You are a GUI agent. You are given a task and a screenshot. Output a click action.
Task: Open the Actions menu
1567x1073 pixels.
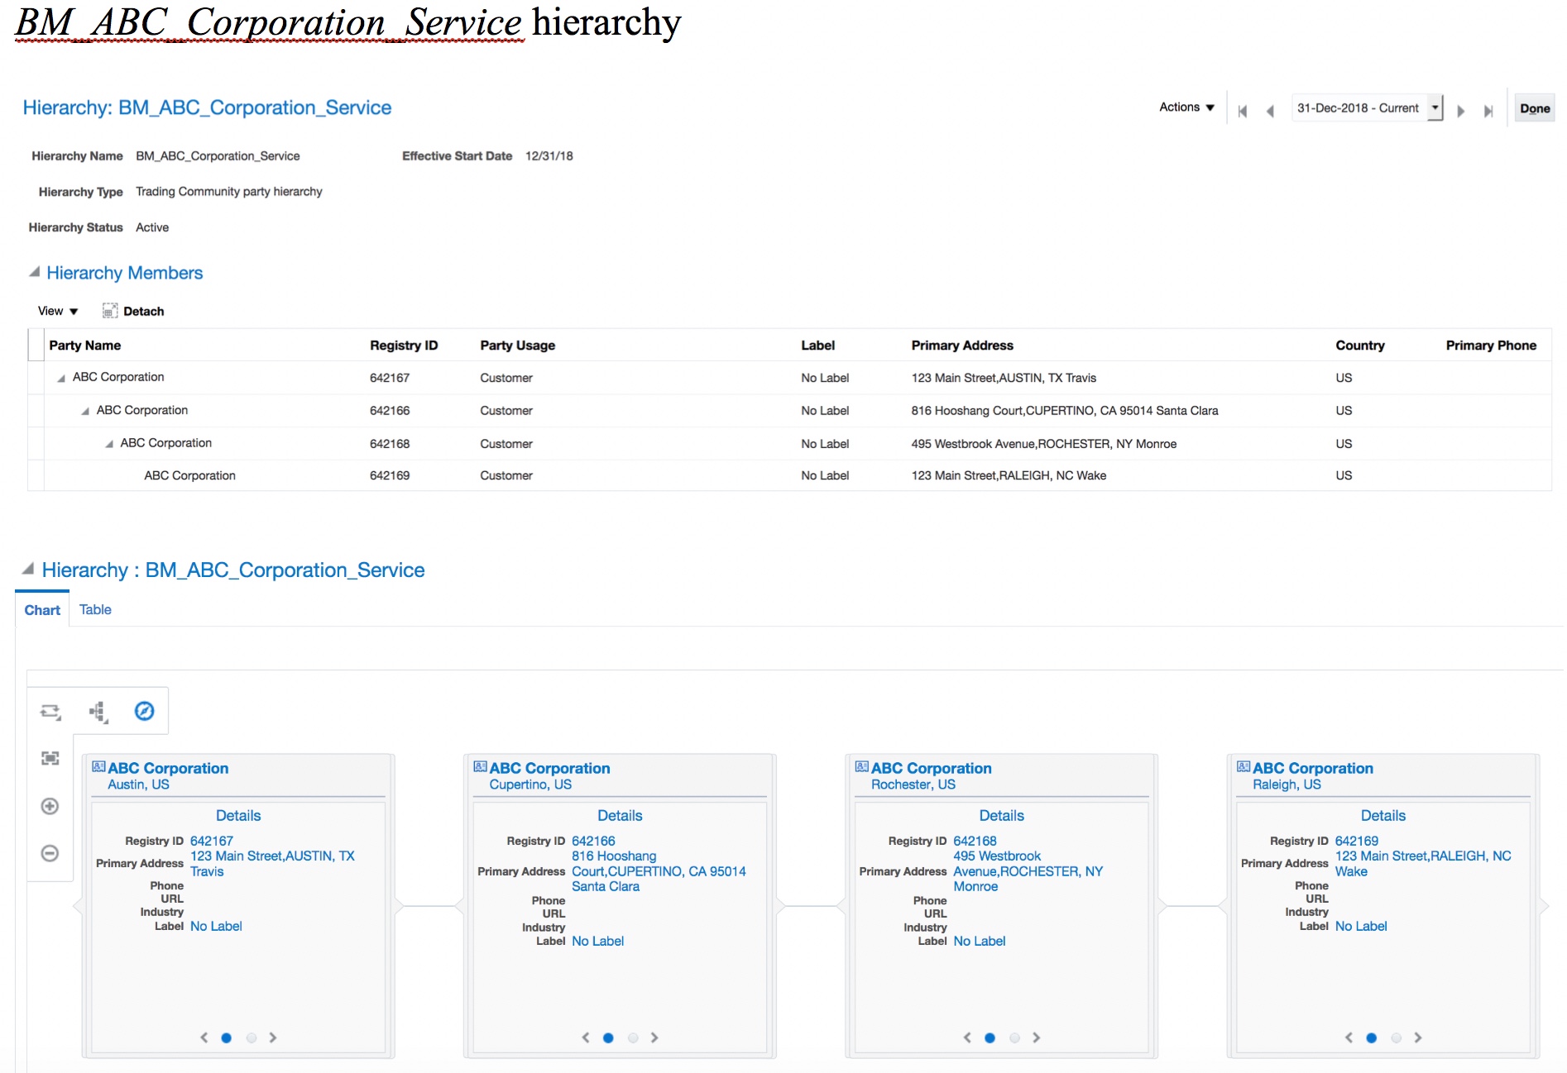1186,107
